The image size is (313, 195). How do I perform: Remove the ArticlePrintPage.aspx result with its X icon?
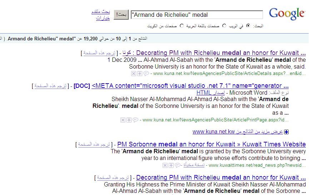[123, 120]
